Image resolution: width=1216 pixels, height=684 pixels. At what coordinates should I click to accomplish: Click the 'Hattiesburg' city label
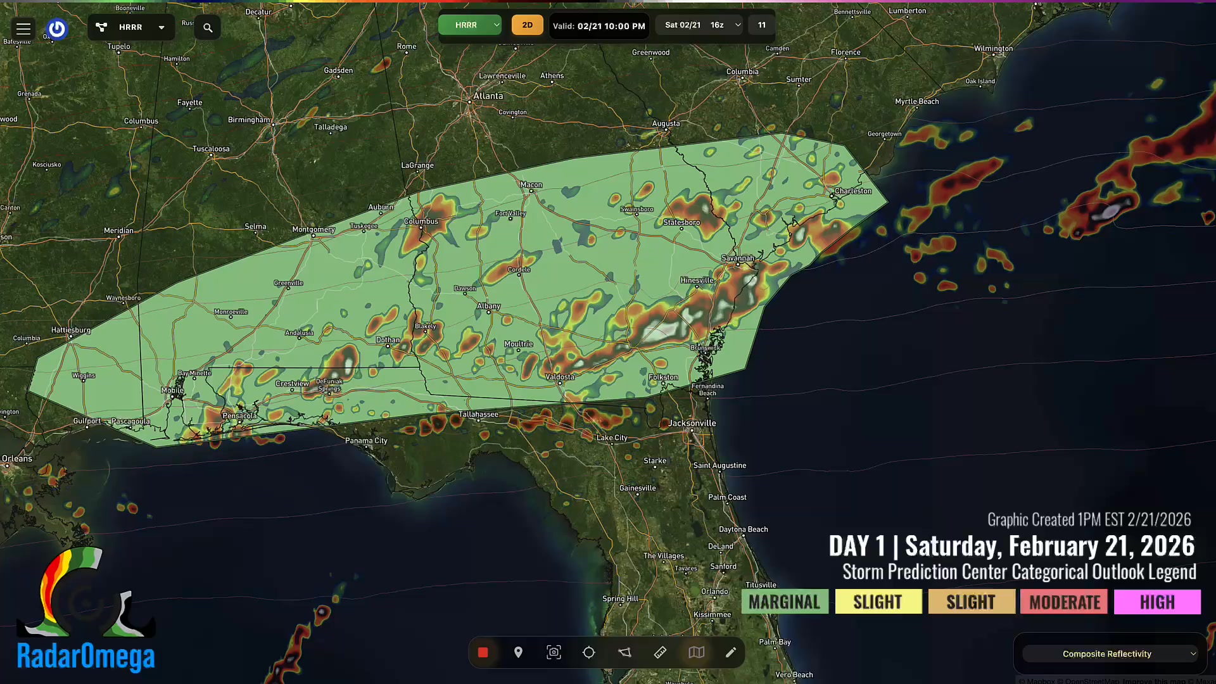coord(71,330)
